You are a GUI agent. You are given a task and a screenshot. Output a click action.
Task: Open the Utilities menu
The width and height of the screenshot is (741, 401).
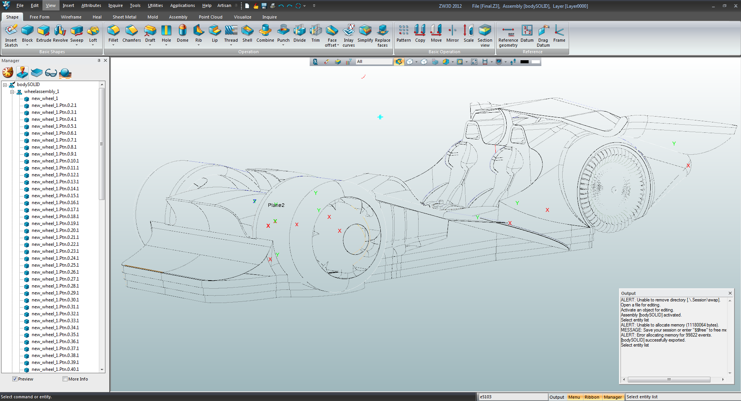155,5
